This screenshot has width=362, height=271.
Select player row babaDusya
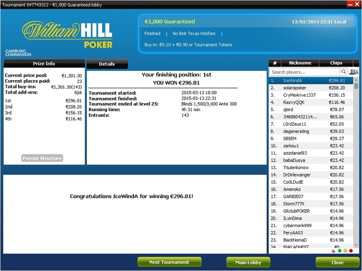[x=311, y=160]
